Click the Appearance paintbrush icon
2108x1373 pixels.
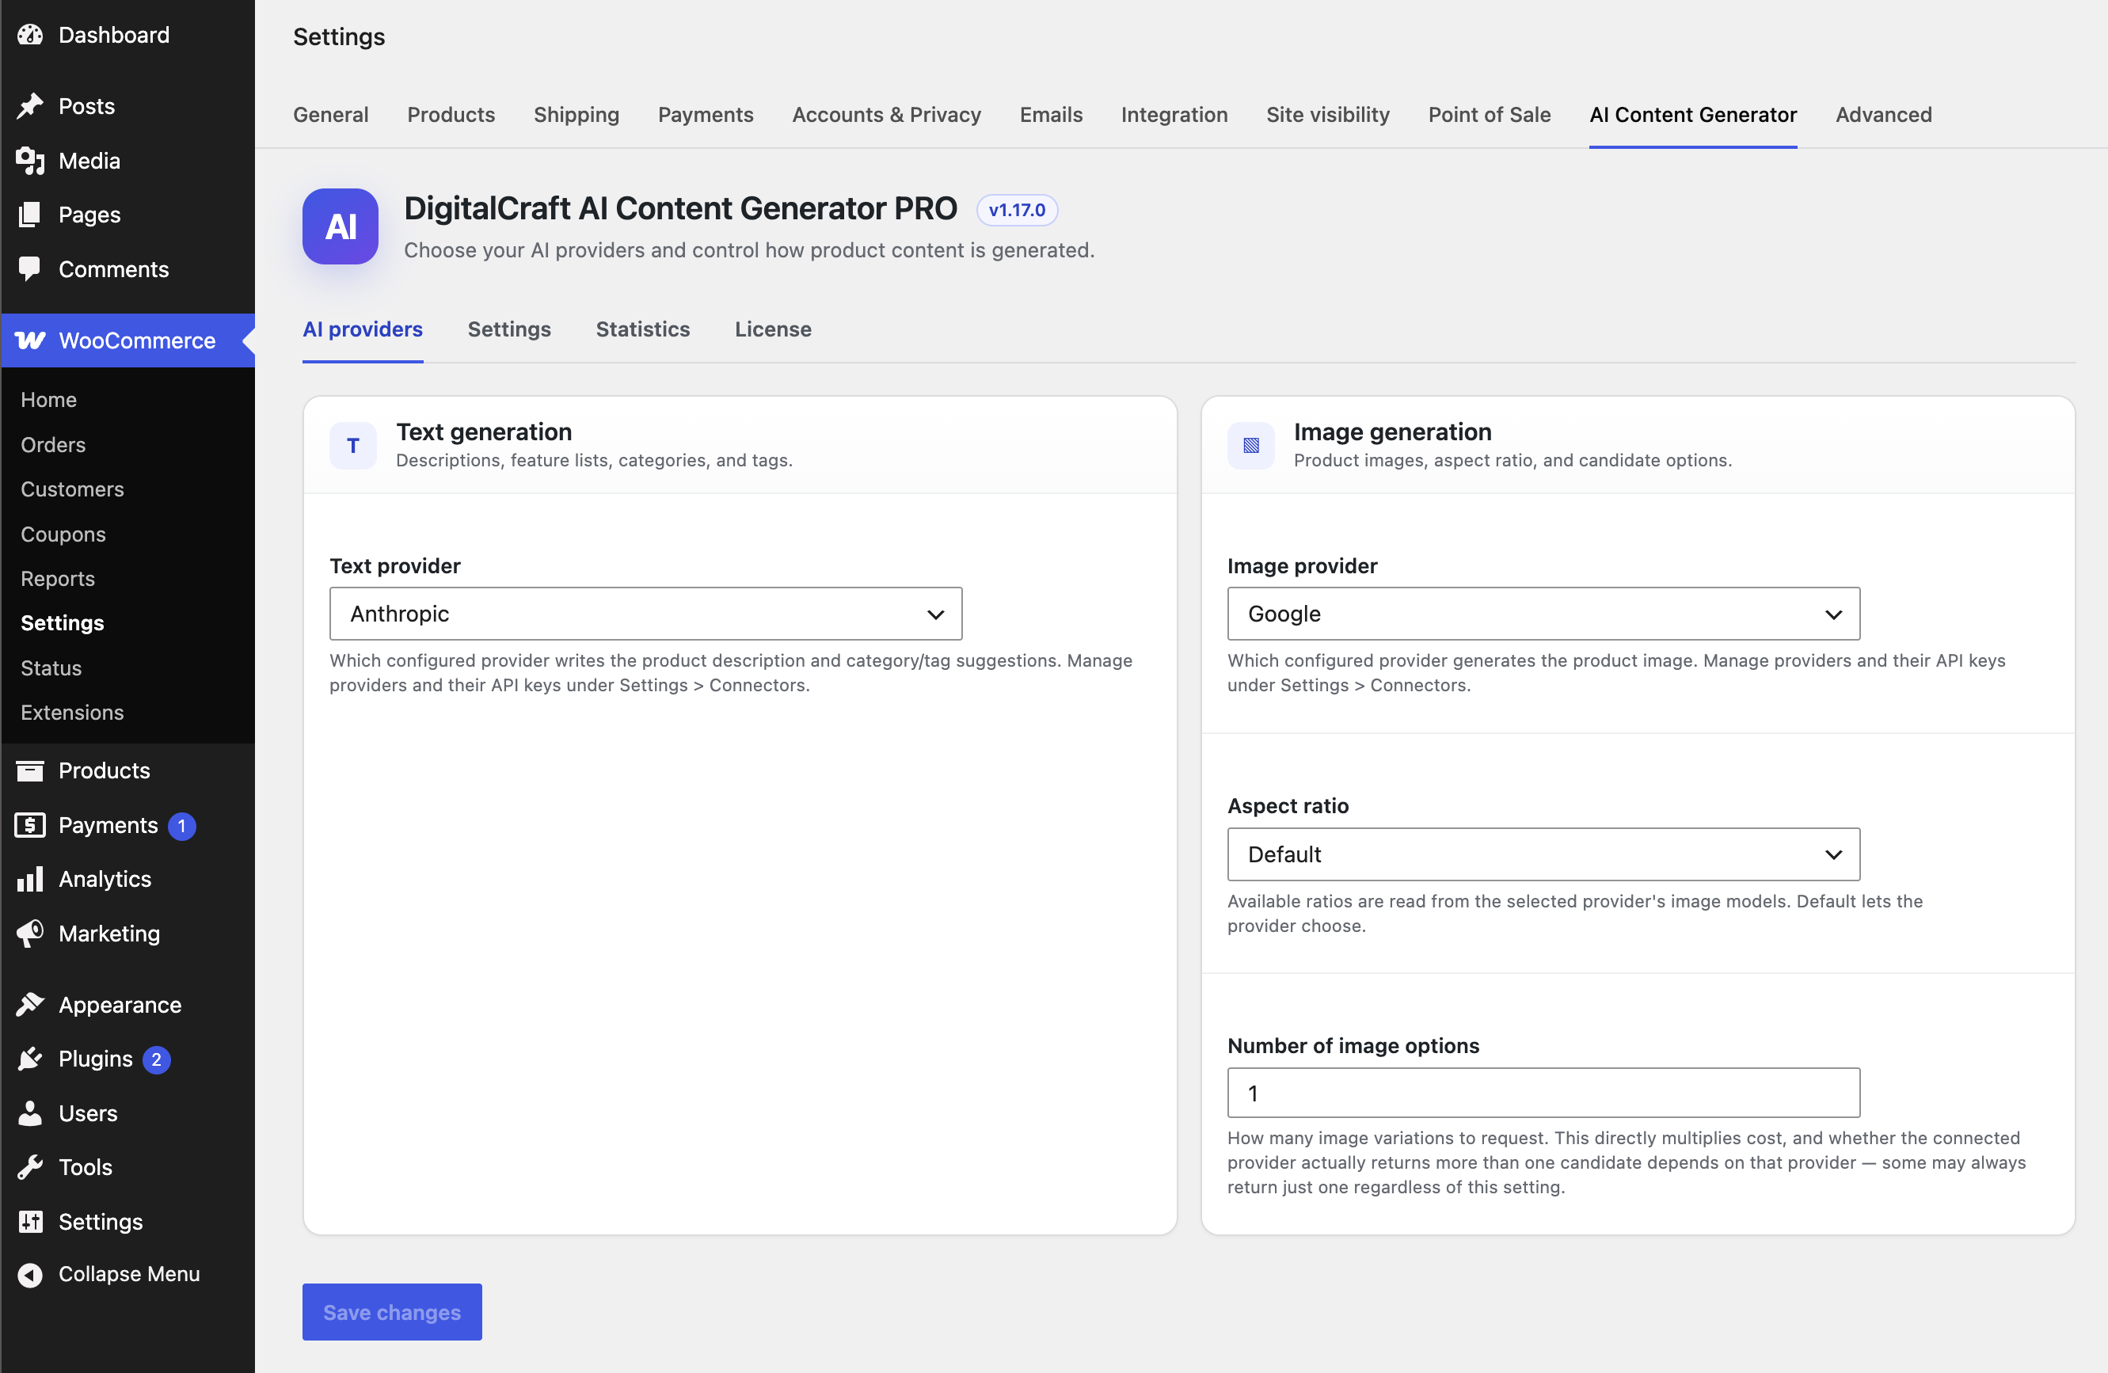[30, 1005]
